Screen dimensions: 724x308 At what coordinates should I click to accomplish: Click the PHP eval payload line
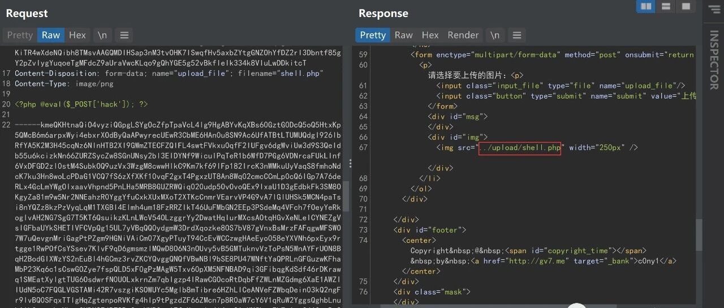81,104
